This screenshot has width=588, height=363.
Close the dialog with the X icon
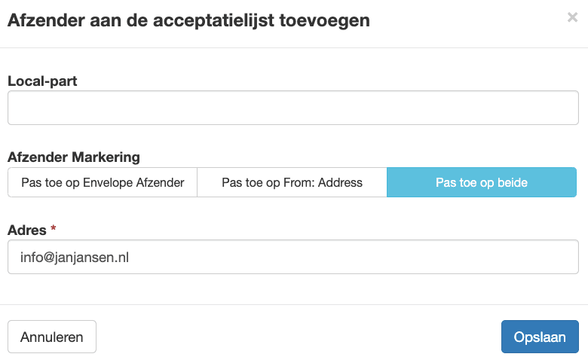click(572, 18)
